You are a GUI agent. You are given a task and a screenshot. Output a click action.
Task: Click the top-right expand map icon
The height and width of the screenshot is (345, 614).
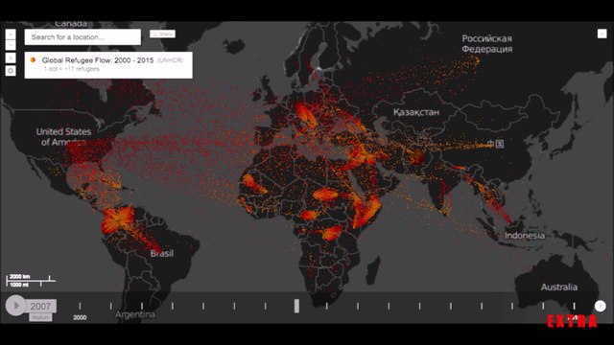[x=602, y=34]
